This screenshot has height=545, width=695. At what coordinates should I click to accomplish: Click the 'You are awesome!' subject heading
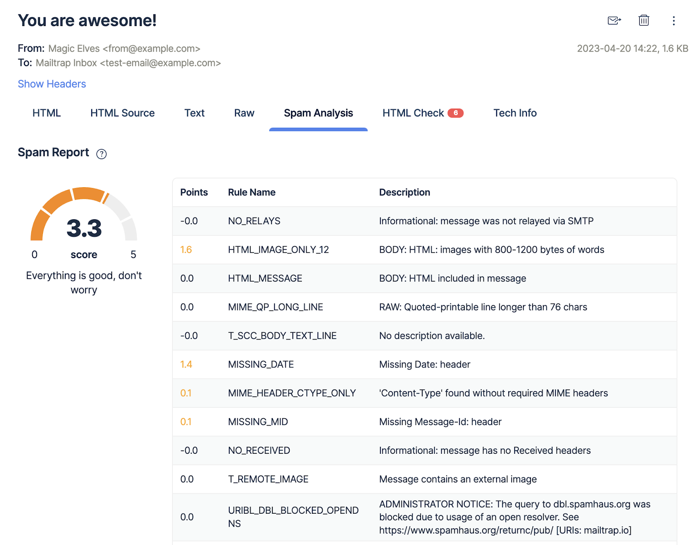coord(87,20)
